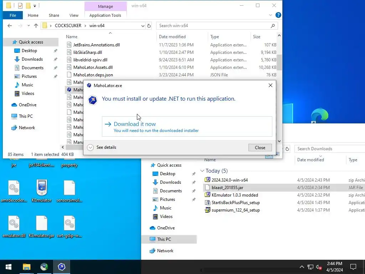
Task: Refresh win-x64 folder address bar
Action: (149, 26)
